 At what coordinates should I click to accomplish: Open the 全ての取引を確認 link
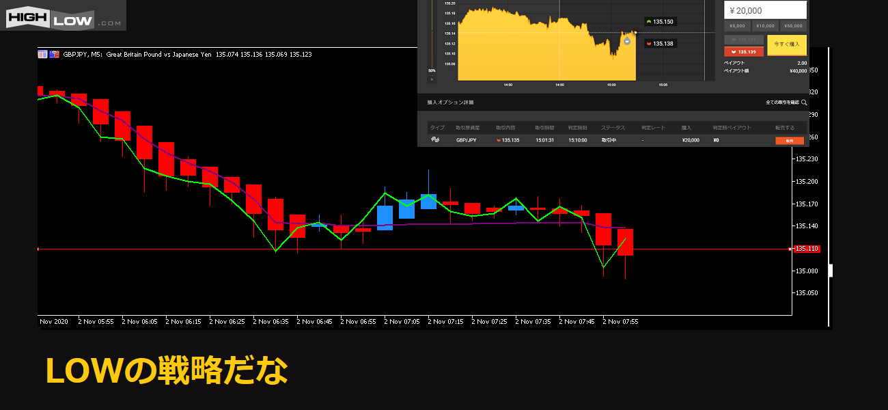782,102
